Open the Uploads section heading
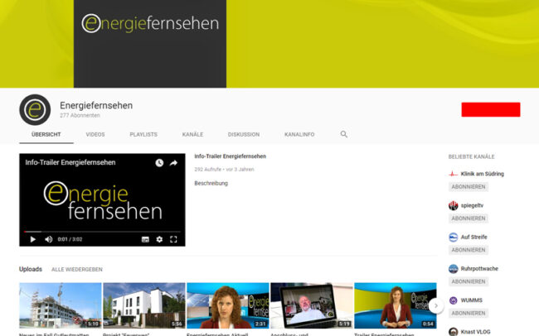This screenshot has width=539, height=336. pyautogui.click(x=31, y=269)
